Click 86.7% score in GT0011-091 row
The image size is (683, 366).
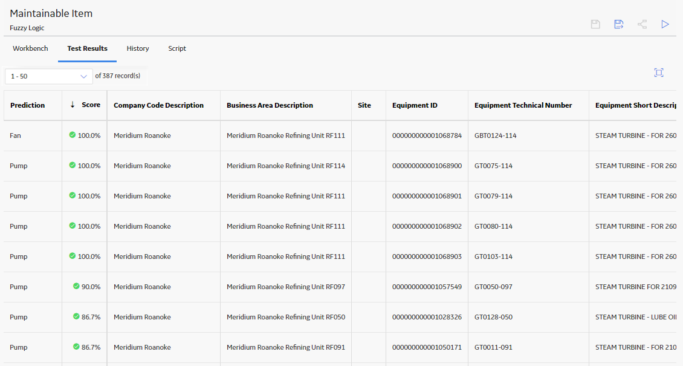click(x=91, y=347)
